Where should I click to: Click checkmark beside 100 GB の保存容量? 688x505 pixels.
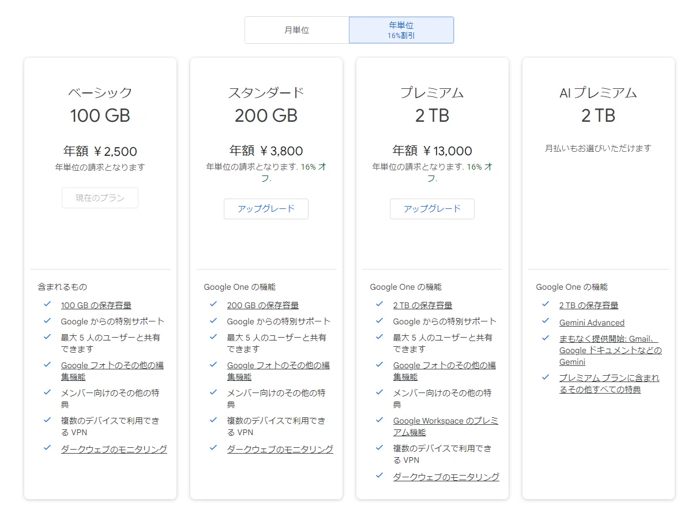47,304
